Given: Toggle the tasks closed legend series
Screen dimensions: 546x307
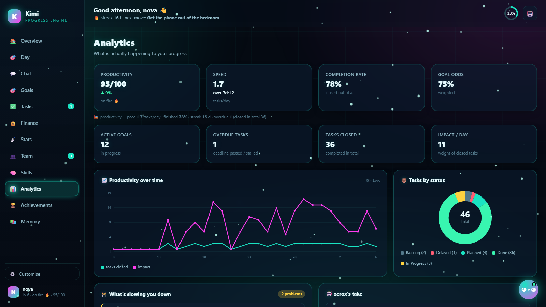Looking at the screenshot, I should tap(114, 267).
